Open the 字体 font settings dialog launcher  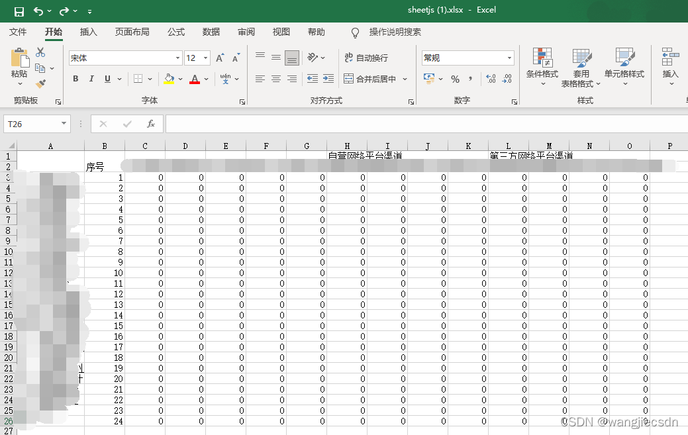[x=242, y=102]
